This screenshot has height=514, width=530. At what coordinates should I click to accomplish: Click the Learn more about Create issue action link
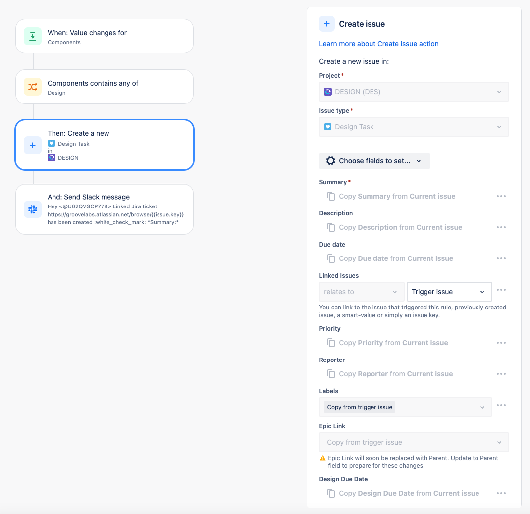click(379, 44)
